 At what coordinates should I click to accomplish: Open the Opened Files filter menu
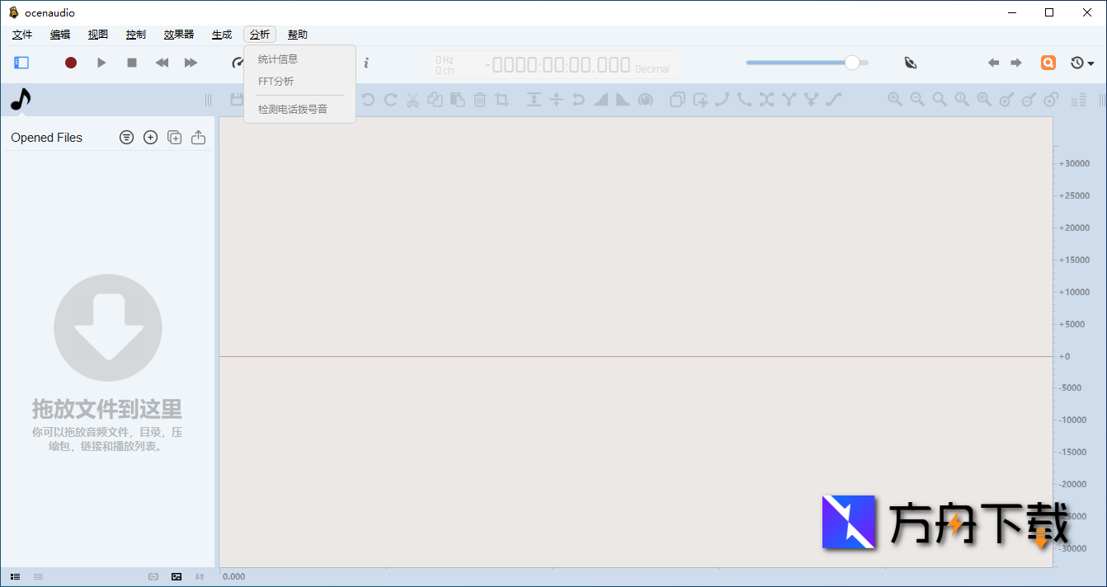[x=126, y=137]
